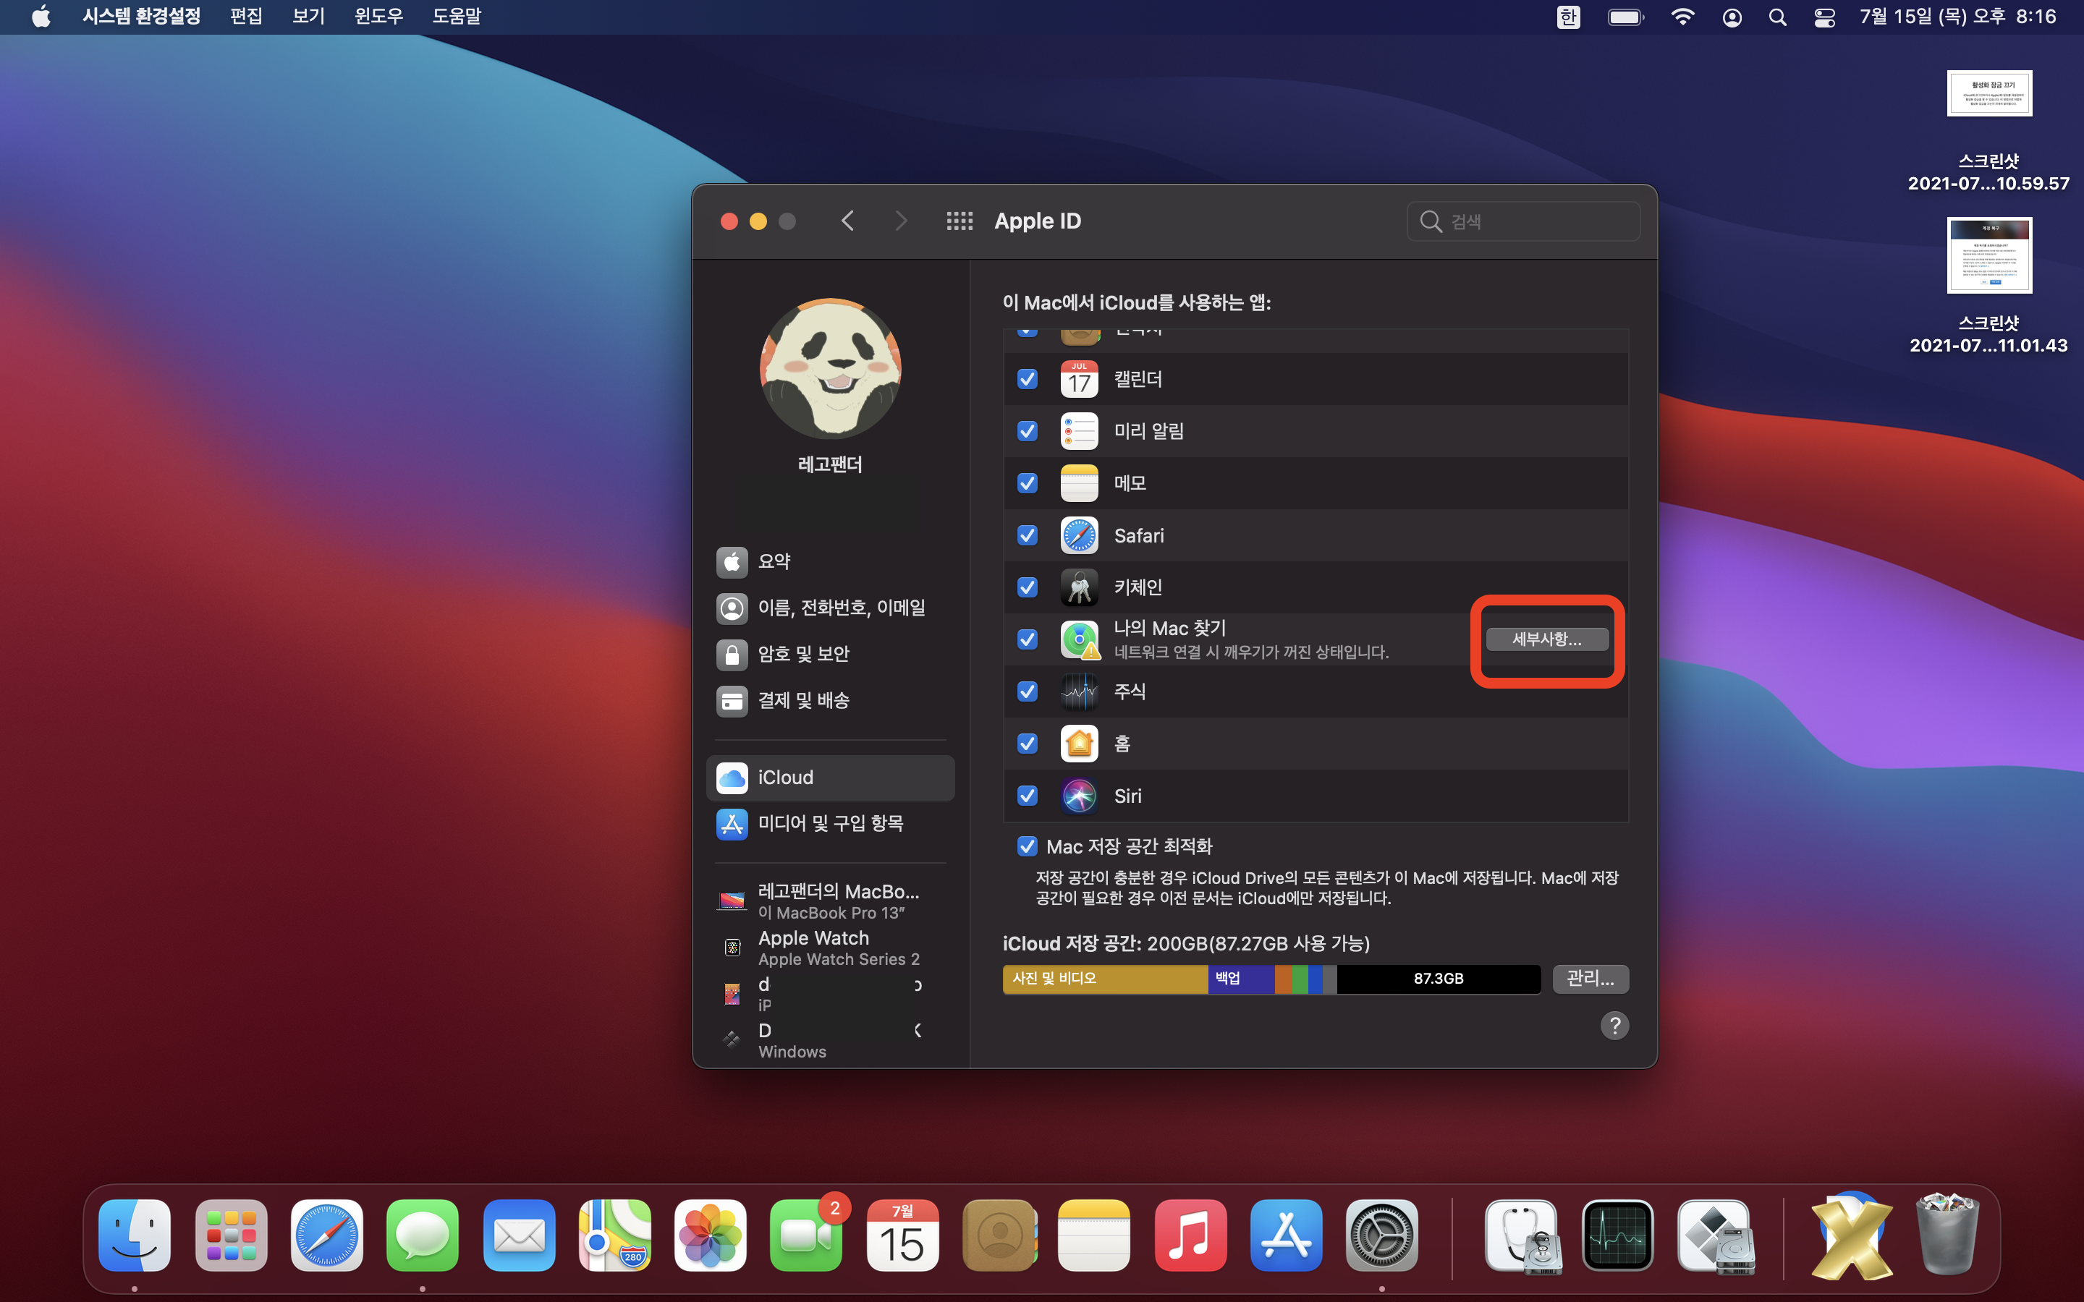Open the Wi-Fi status menu

tap(1682, 17)
